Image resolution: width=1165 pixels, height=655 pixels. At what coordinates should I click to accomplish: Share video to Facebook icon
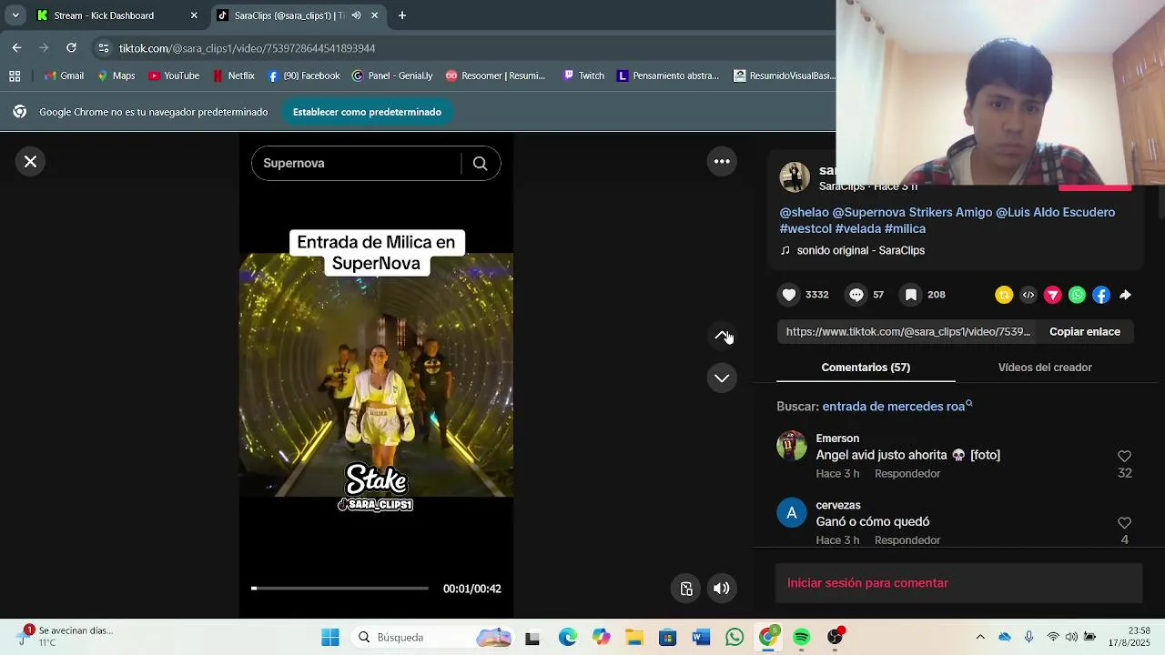tap(1101, 295)
